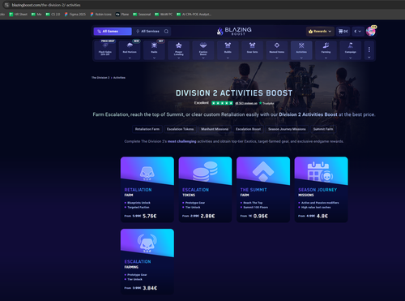Expand the Campaign category chevron
This screenshot has height=301, width=405.
351,58
